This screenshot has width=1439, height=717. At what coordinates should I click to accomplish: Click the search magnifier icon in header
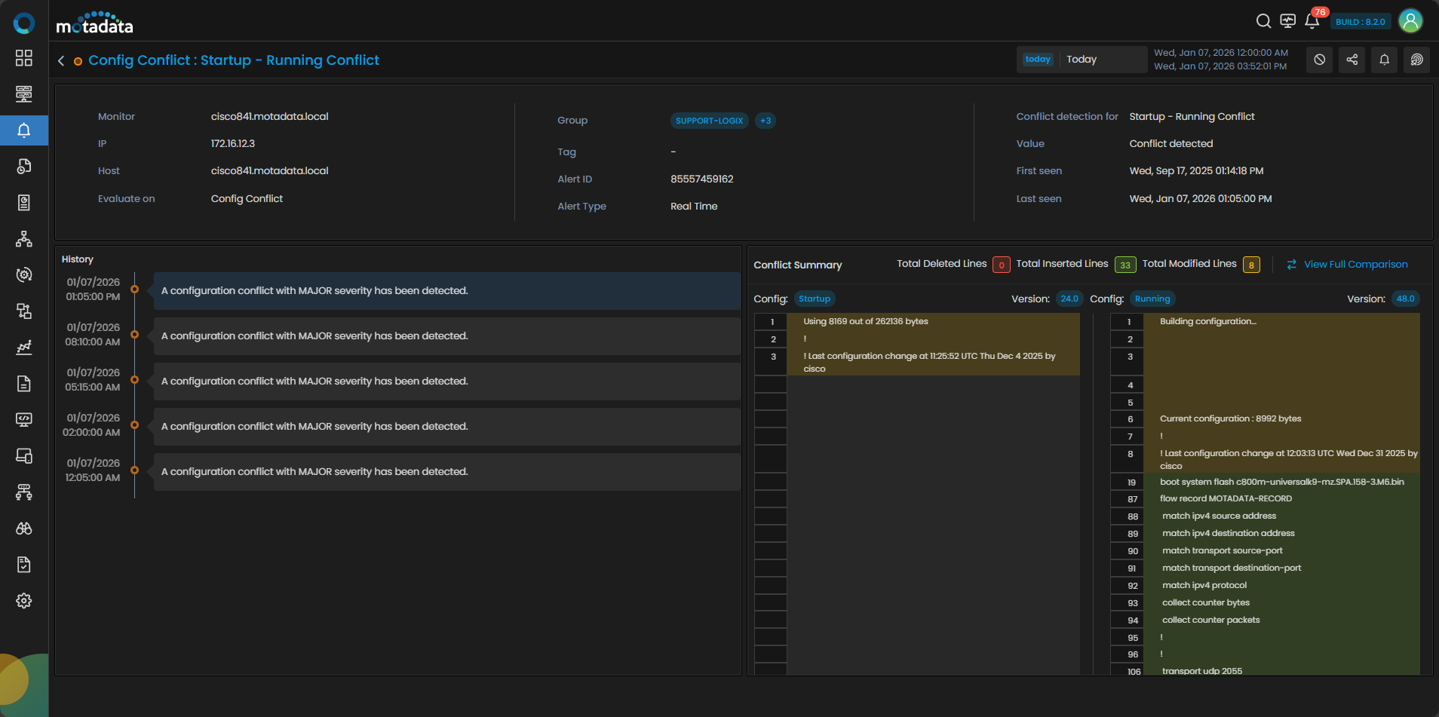[x=1263, y=21]
